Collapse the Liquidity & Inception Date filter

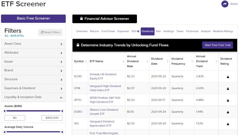(33, 97)
